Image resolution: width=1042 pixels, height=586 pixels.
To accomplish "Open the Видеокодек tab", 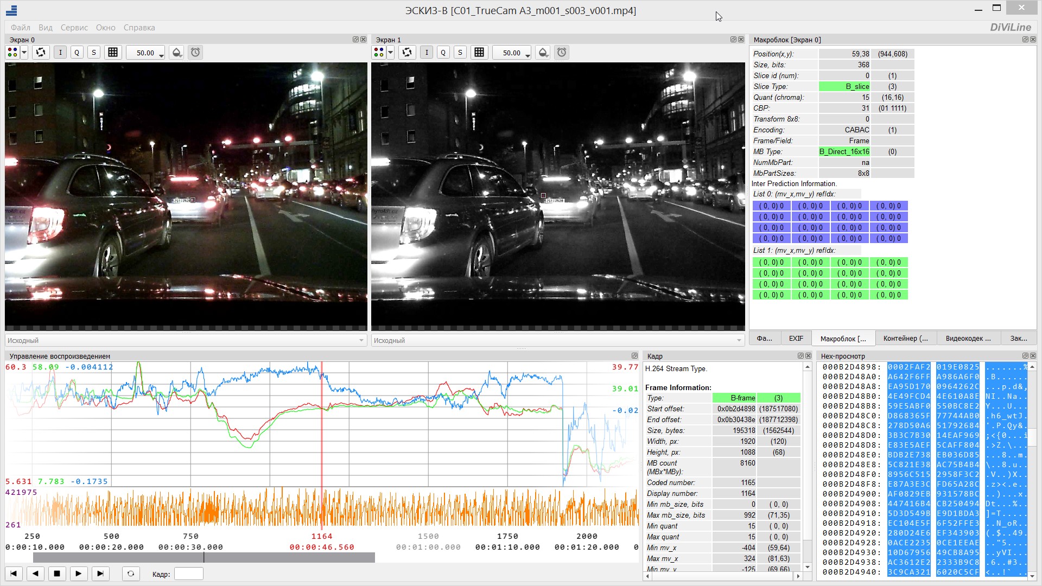I will pos(968,339).
